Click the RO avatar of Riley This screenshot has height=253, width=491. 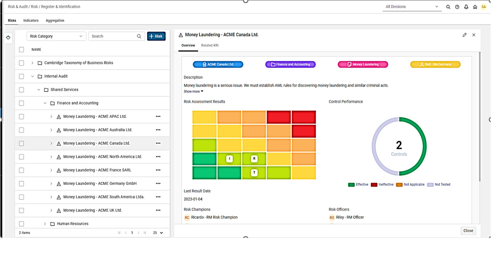pos(332,218)
